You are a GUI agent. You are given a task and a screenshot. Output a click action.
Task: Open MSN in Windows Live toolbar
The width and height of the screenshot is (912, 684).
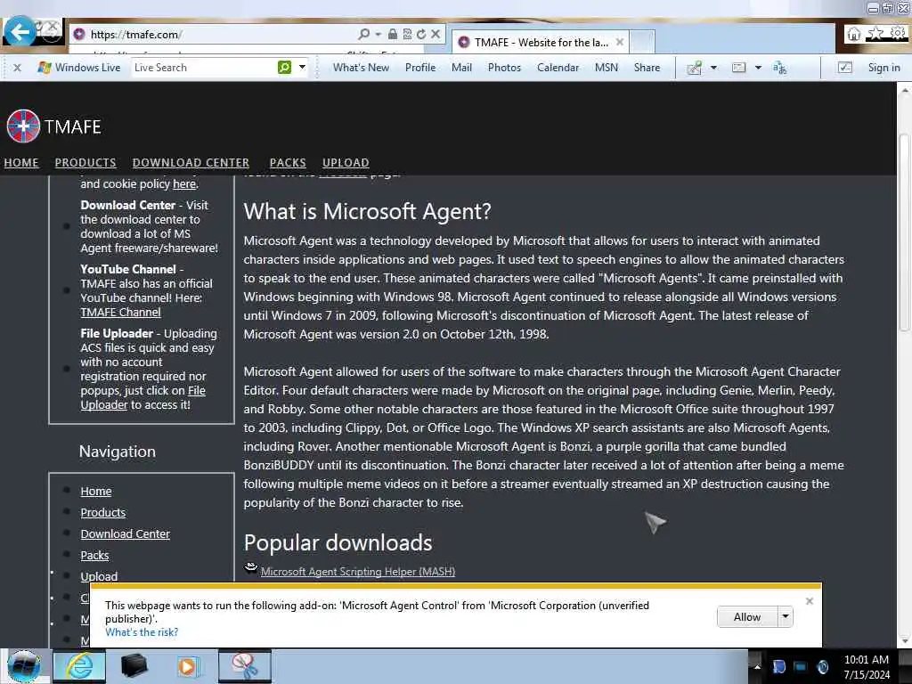(606, 68)
